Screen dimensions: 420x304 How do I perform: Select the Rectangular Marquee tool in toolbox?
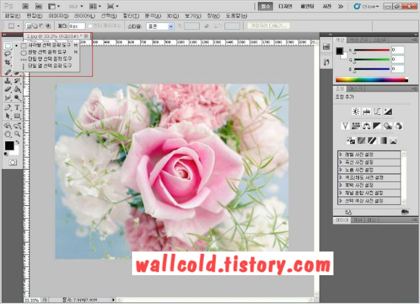tap(7, 46)
